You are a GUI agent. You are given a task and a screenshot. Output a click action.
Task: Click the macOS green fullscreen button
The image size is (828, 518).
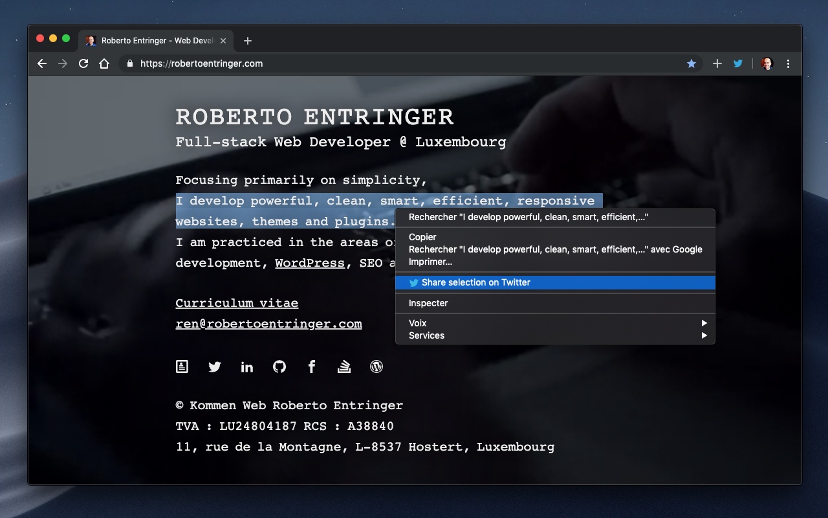pyautogui.click(x=66, y=39)
